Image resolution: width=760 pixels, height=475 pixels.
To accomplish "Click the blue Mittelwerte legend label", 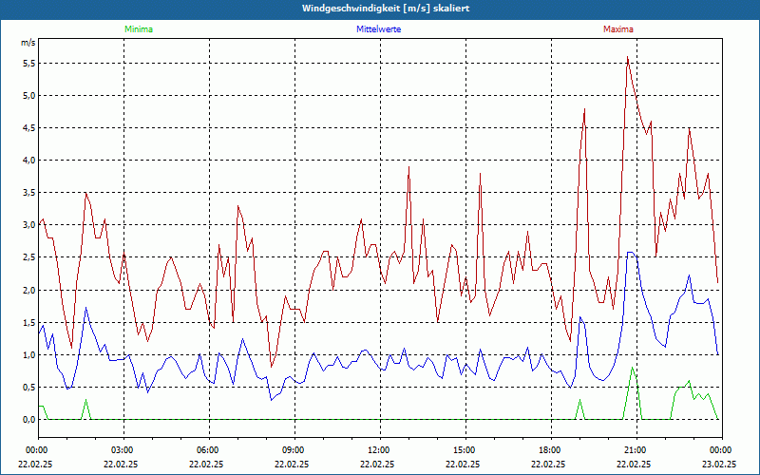I will [x=378, y=29].
